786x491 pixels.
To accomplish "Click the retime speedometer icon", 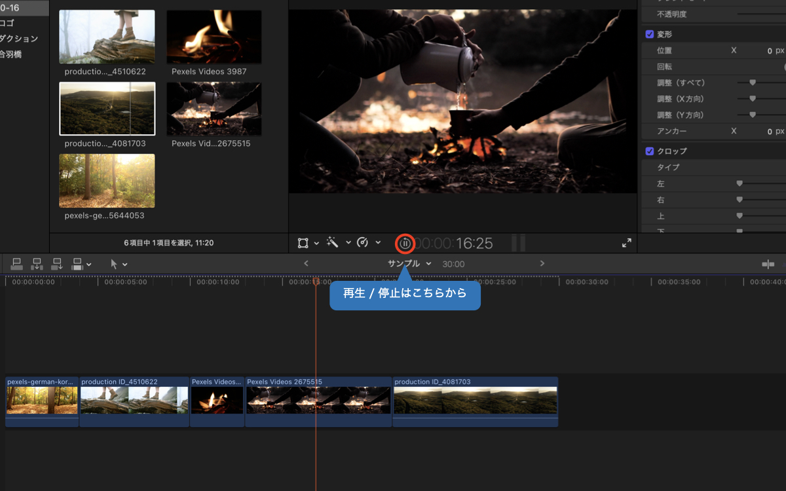I will [x=363, y=243].
